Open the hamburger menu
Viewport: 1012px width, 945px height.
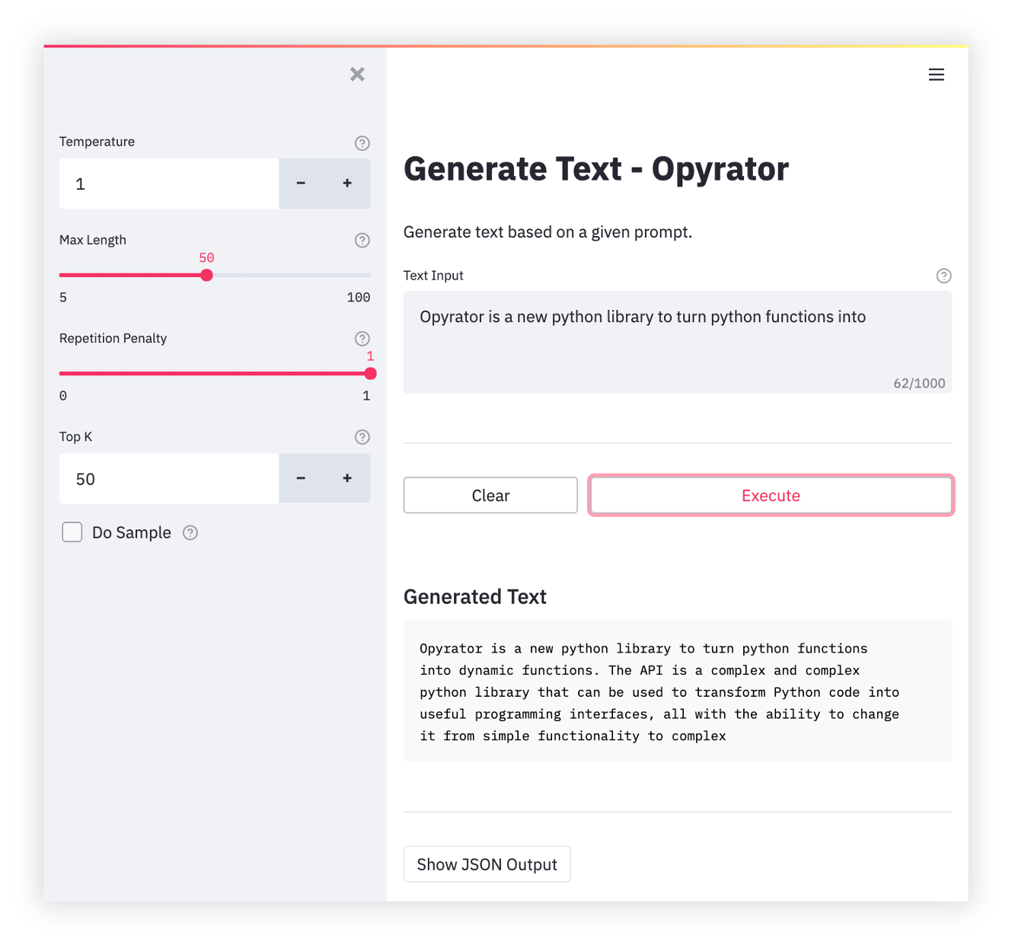936,75
